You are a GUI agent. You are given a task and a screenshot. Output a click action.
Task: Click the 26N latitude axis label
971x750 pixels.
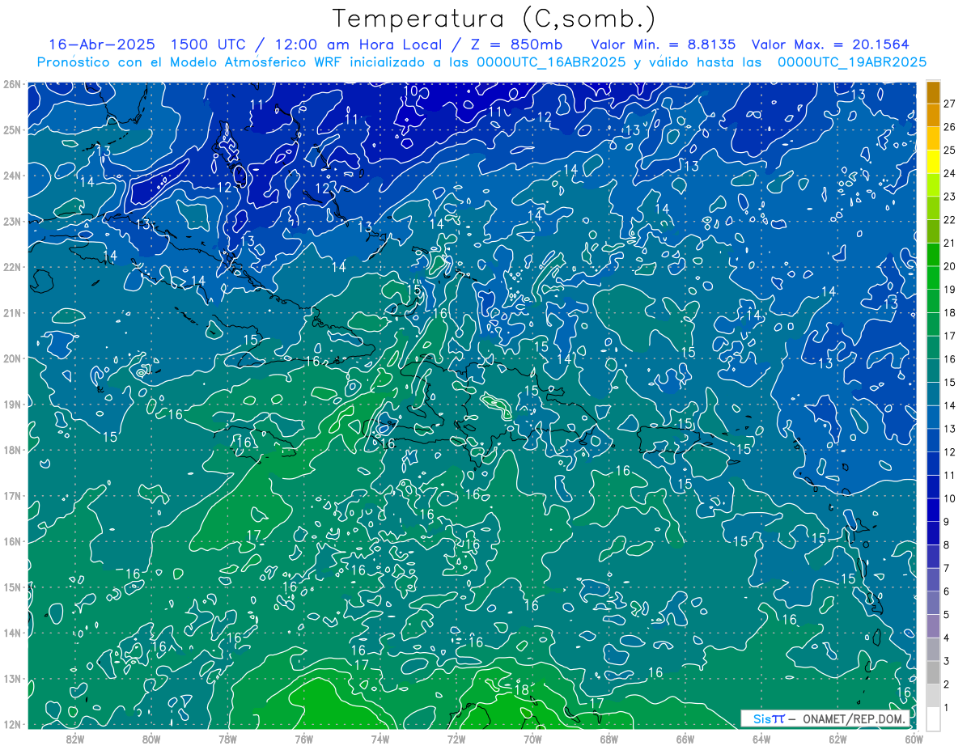coord(11,83)
